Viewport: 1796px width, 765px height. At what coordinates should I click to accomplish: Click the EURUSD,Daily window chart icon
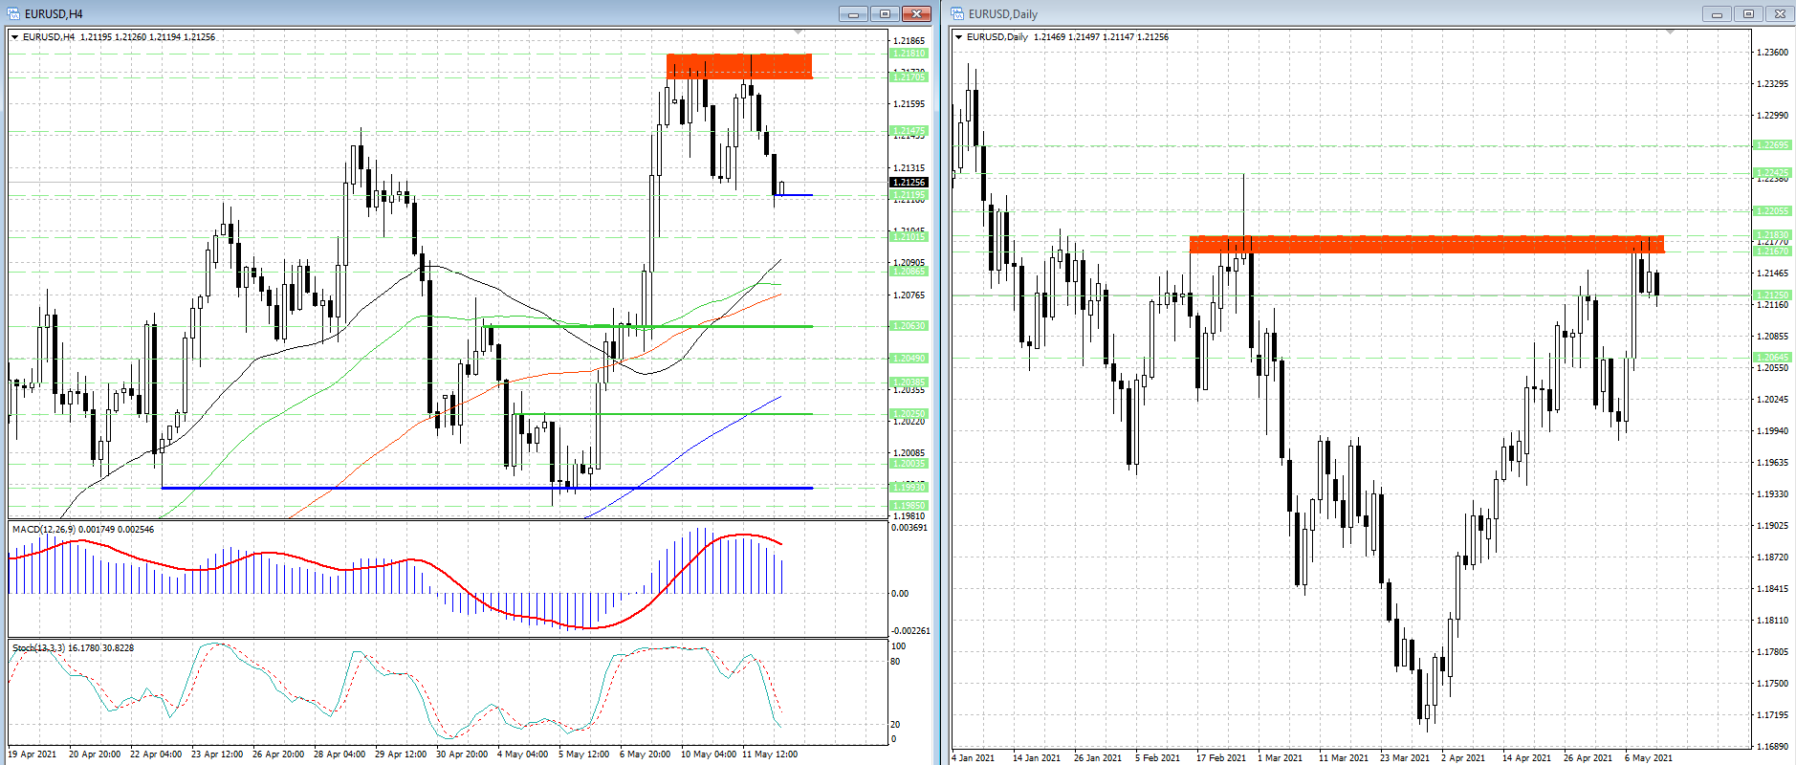click(x=957, y=13)
